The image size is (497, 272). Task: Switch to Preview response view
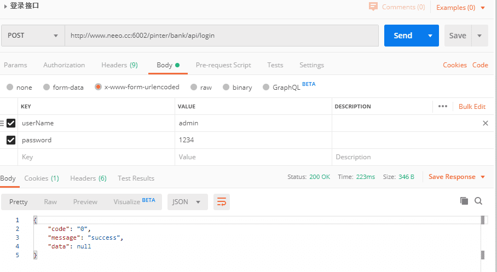click(x=85, y=202)
